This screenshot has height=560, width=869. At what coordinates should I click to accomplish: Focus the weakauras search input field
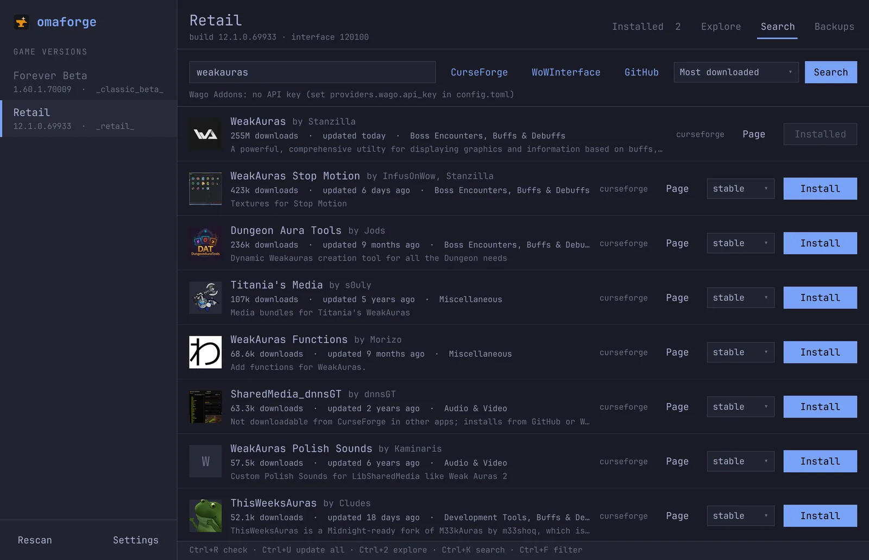tap(312, 72)
